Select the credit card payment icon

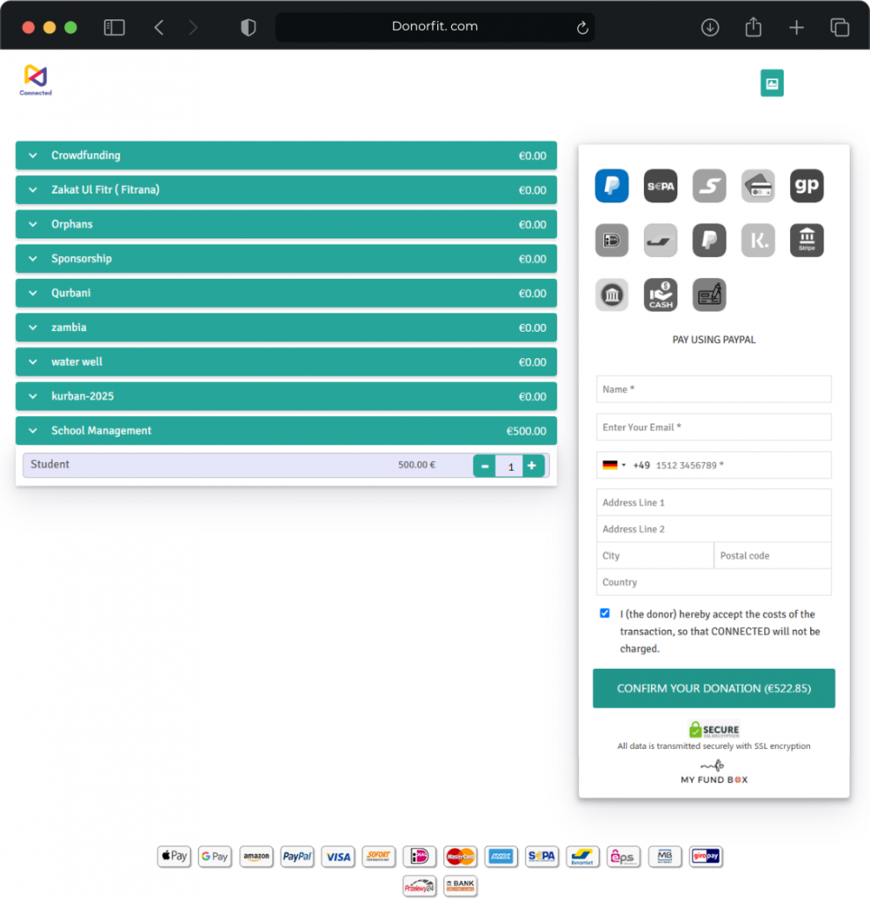(757, 186)
